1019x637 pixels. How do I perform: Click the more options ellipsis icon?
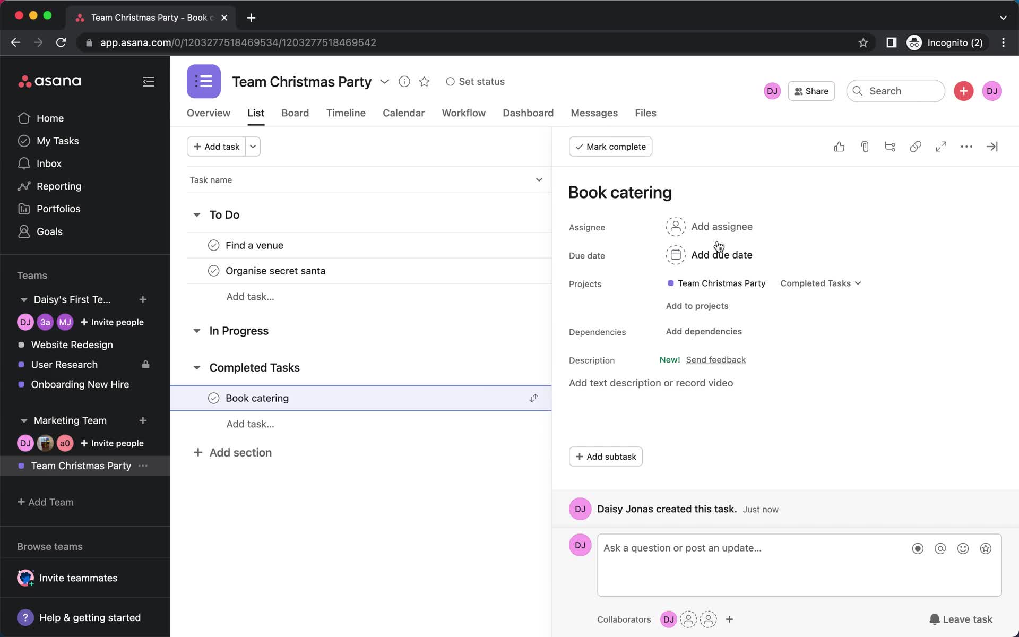point(966,146)
